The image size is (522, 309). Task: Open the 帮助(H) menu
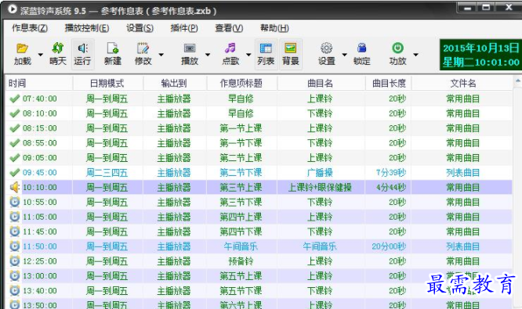(274, 28)
